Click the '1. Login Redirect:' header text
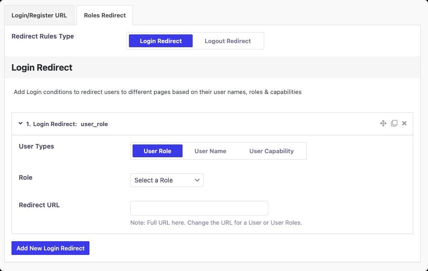Viewport: 428px width, 271px height. (51, 124)
